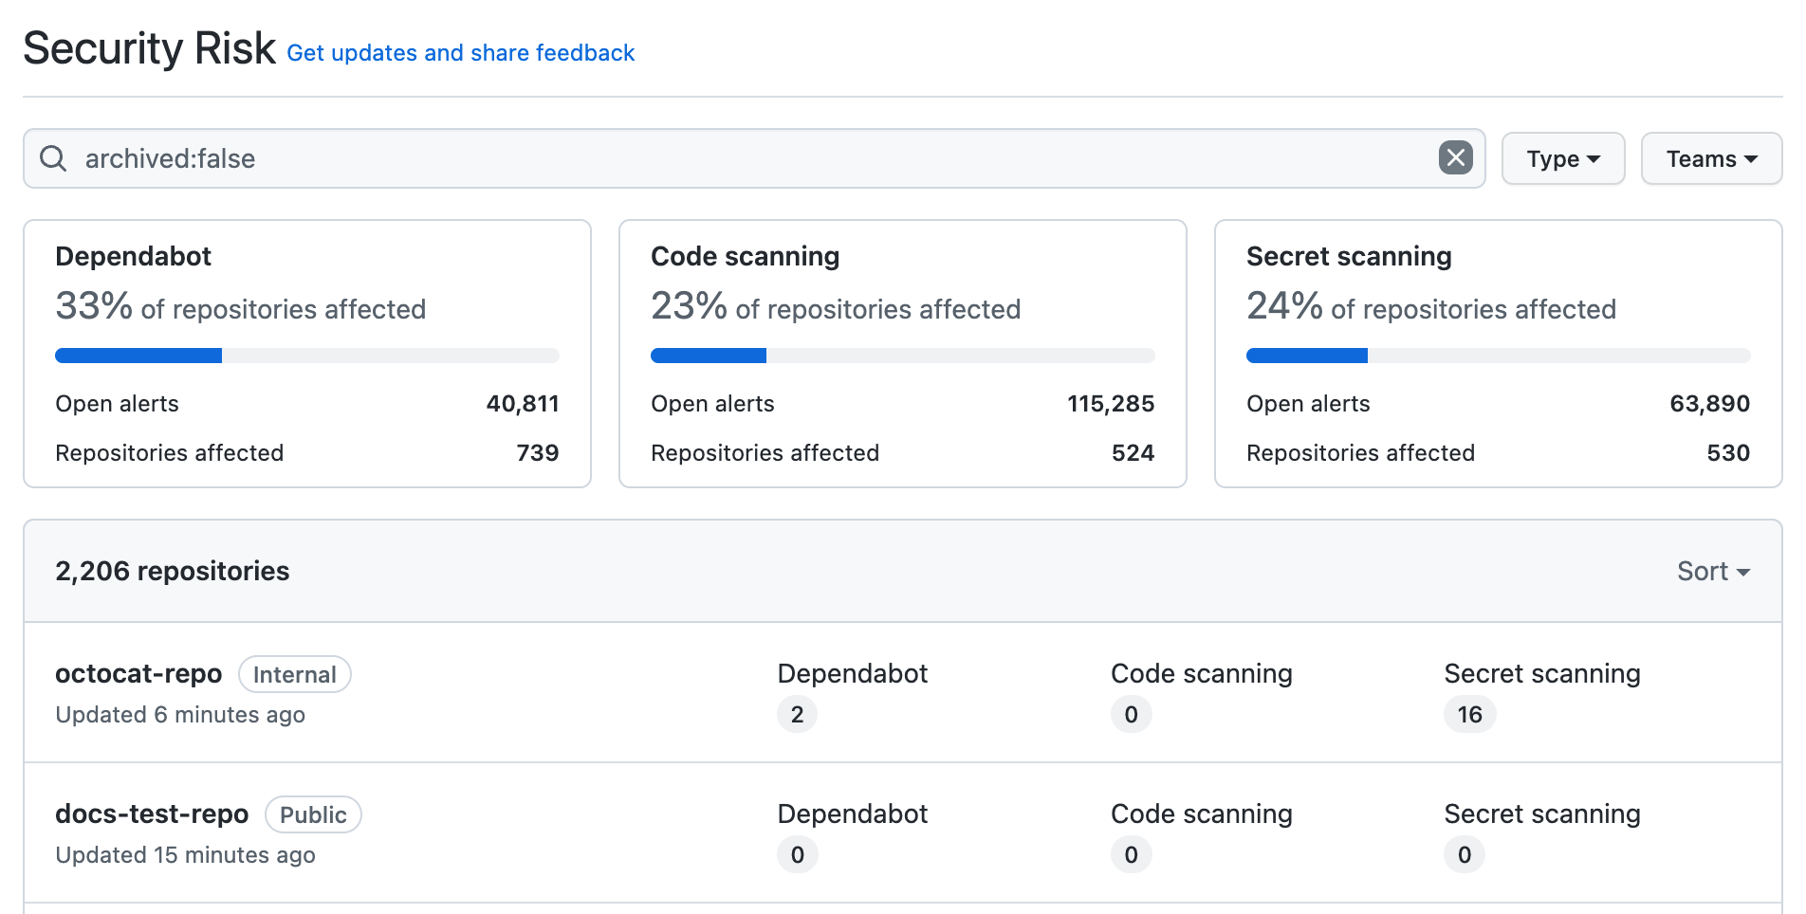The height and width of the screenshot is (914, 1806).
Task: Click Updated 6 minutes ago text
Action: (180, 715)
